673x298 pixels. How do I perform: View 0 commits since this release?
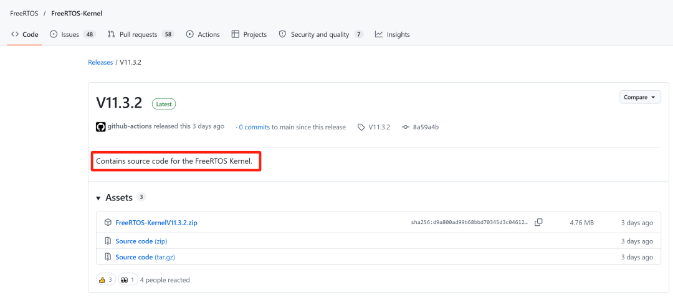(x=254, y=127)
